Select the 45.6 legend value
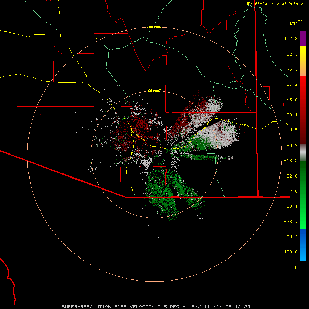 (292, 100)
